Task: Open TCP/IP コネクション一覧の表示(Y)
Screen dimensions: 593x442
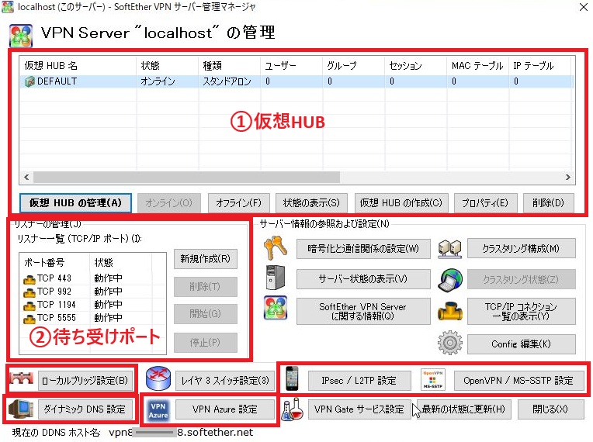Action: point(521,311)
